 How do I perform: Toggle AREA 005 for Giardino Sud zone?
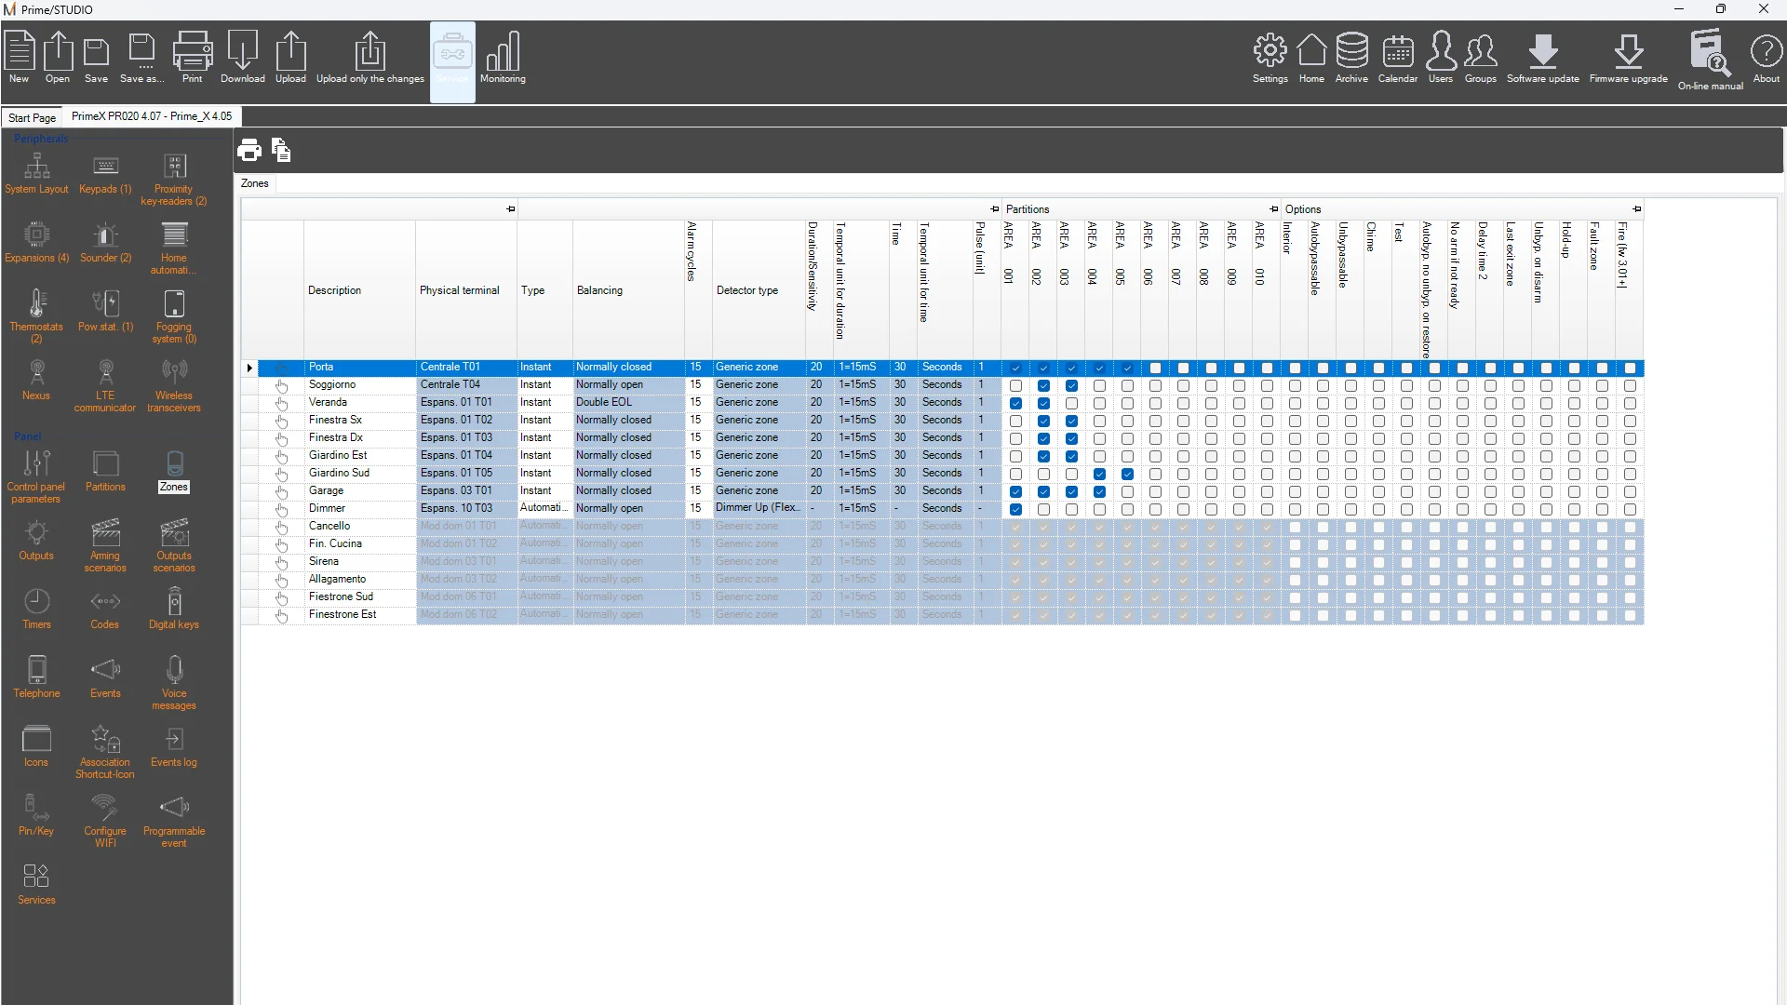tap(1127, 474)
